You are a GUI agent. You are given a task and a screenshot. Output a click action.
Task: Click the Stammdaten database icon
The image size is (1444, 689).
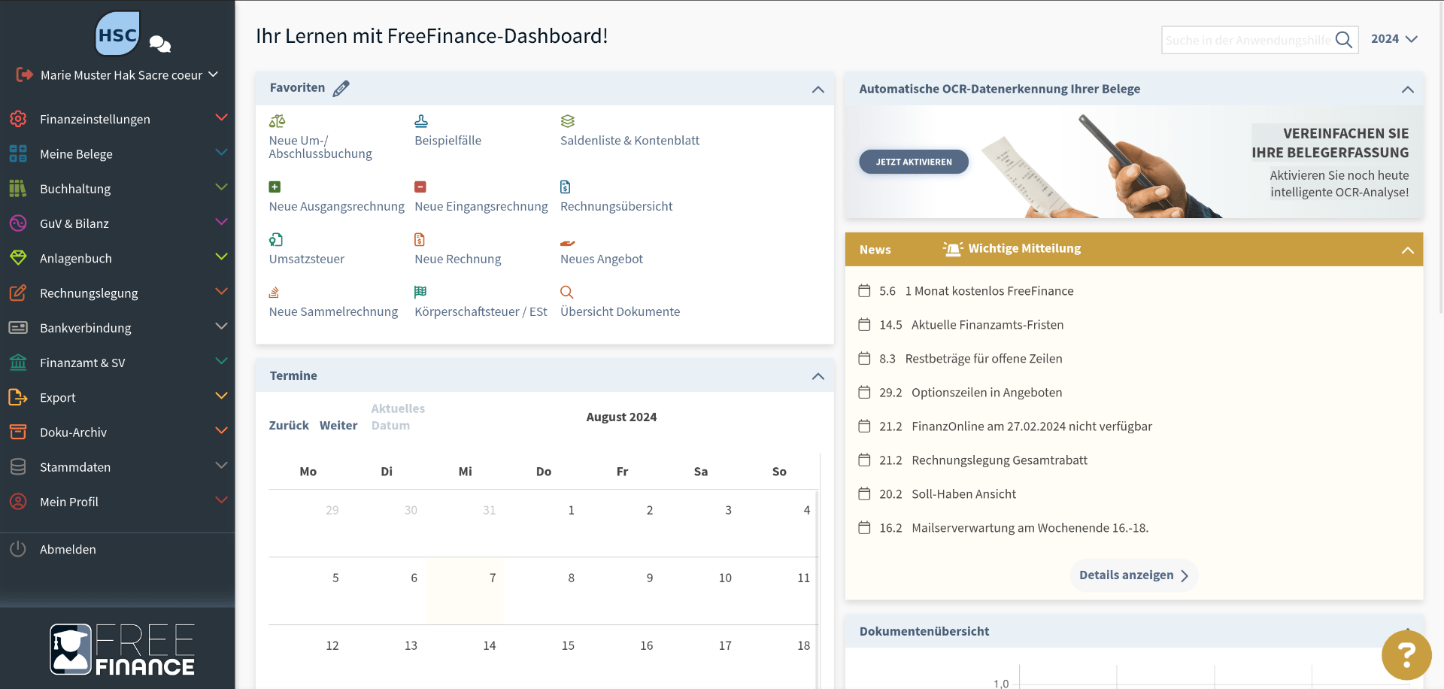(x=18, y=467)
